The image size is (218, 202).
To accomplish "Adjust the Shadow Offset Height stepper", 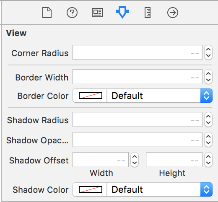I will coord(208,160).
